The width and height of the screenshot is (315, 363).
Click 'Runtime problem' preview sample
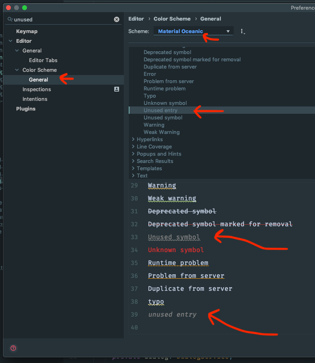(x=178, y=263)
